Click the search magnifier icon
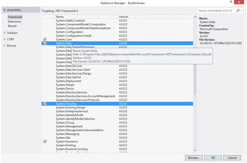The height and width of the screenshot is (163, 247). pos(238,11)
